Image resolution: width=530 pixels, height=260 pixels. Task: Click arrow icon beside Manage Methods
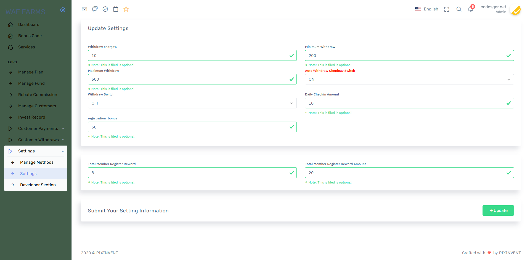(12, 163)
